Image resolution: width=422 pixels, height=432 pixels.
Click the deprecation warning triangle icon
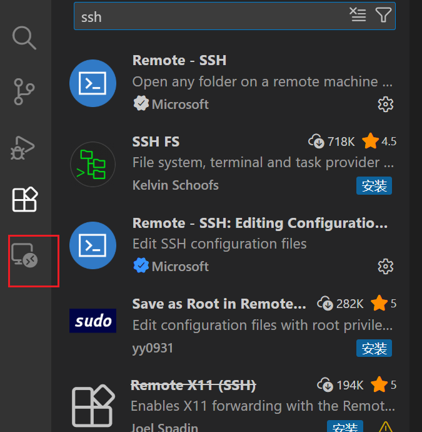[385, 427]
